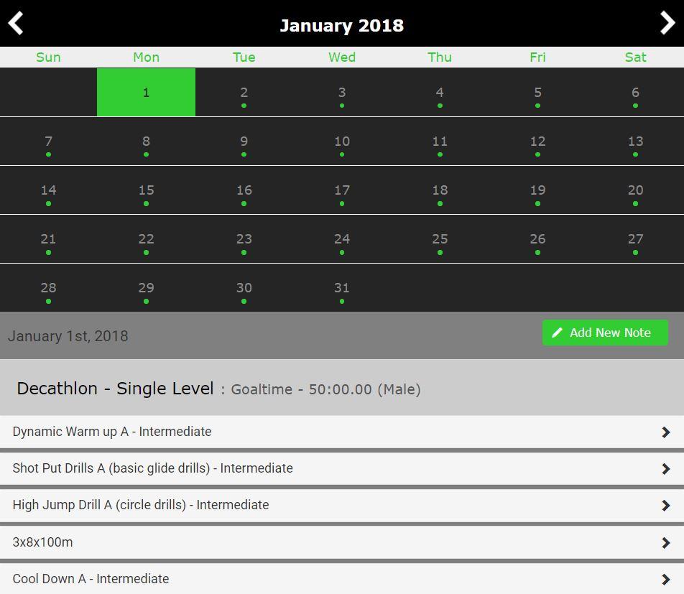Select January 13 on the calendar
The width and height of the screenshot is (684, 594).
click(635, 141)
